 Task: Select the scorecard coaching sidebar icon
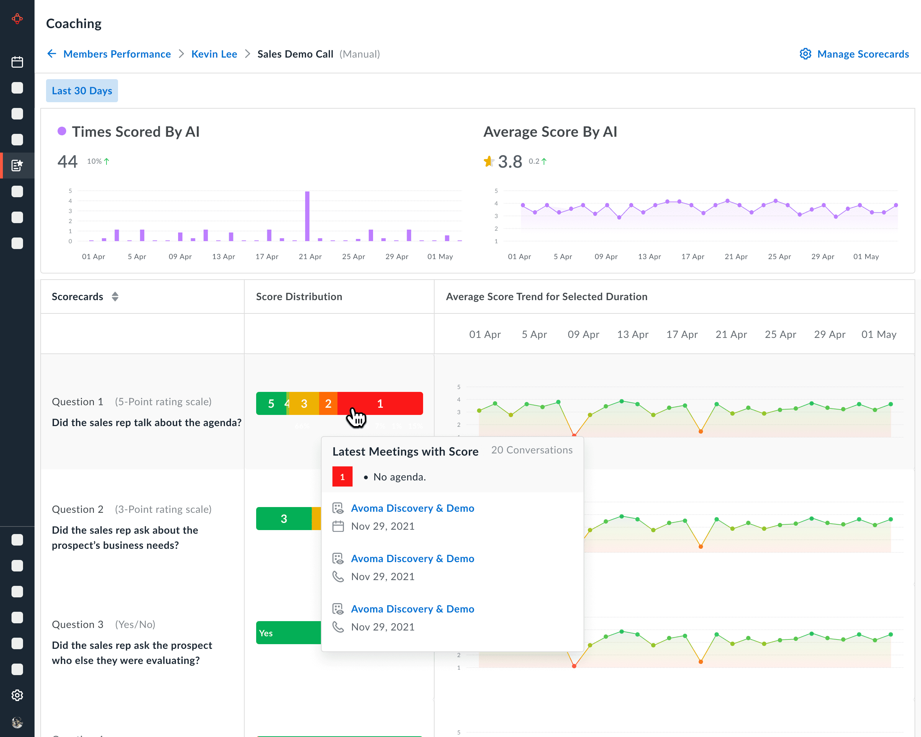pos(17,165)
